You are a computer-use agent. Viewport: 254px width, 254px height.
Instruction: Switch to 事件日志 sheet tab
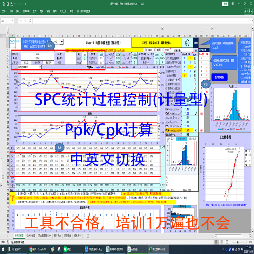tap(57, 236)
